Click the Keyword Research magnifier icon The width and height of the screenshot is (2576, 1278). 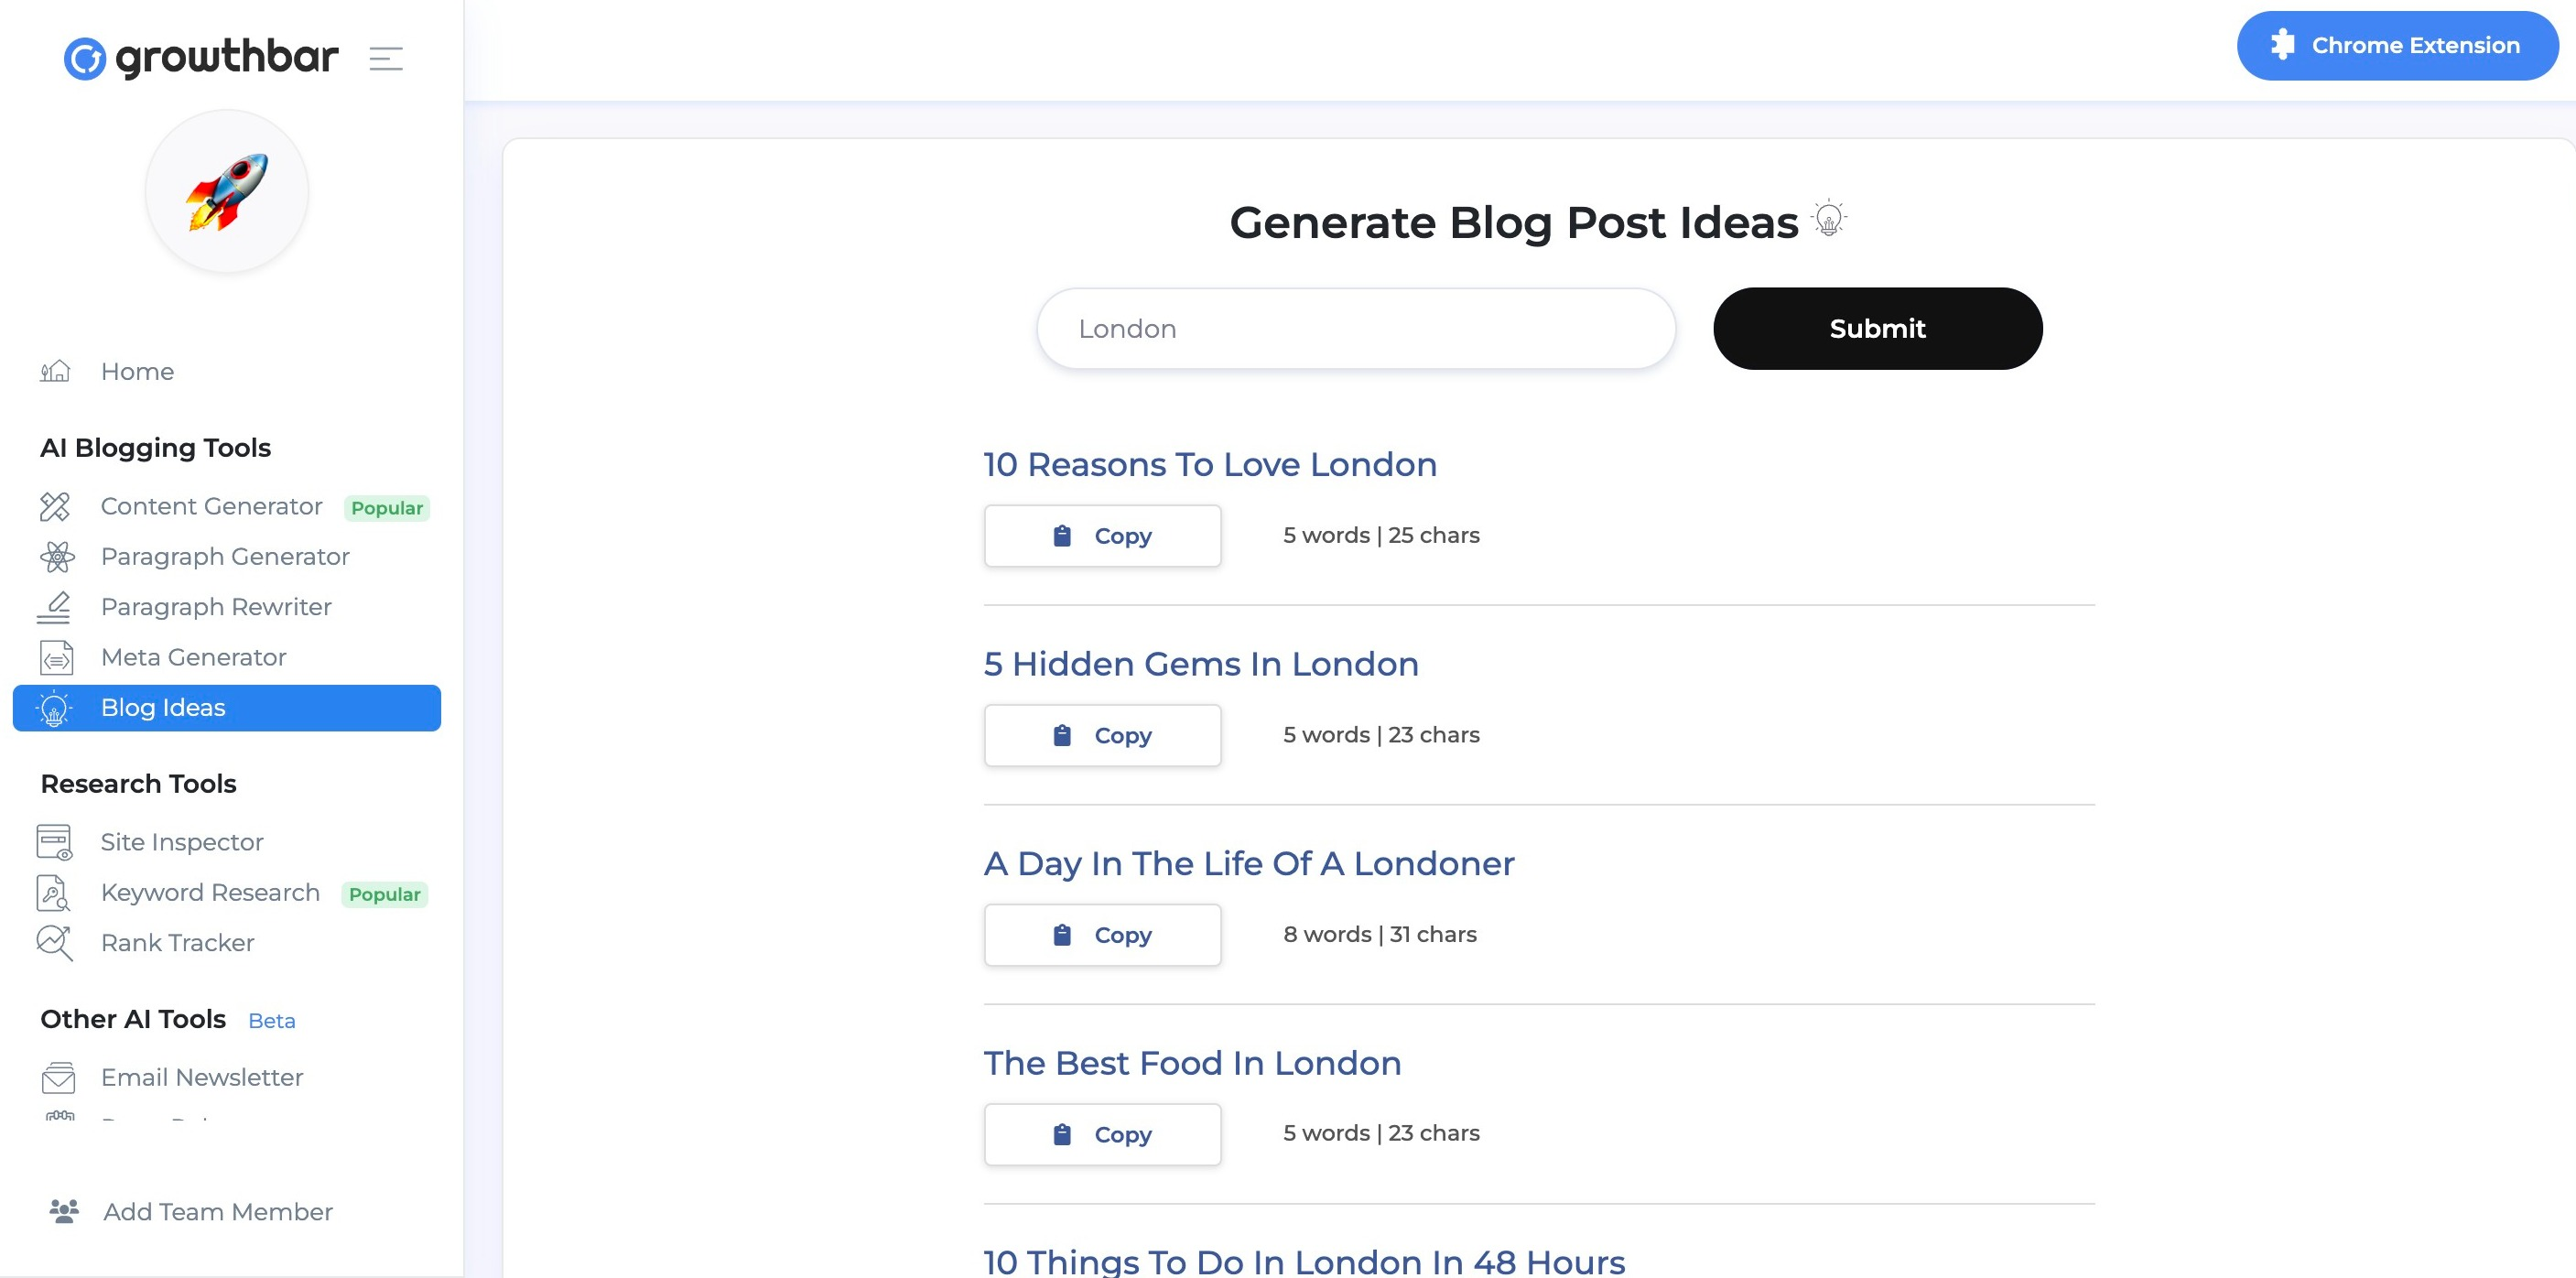click(53, 893)
